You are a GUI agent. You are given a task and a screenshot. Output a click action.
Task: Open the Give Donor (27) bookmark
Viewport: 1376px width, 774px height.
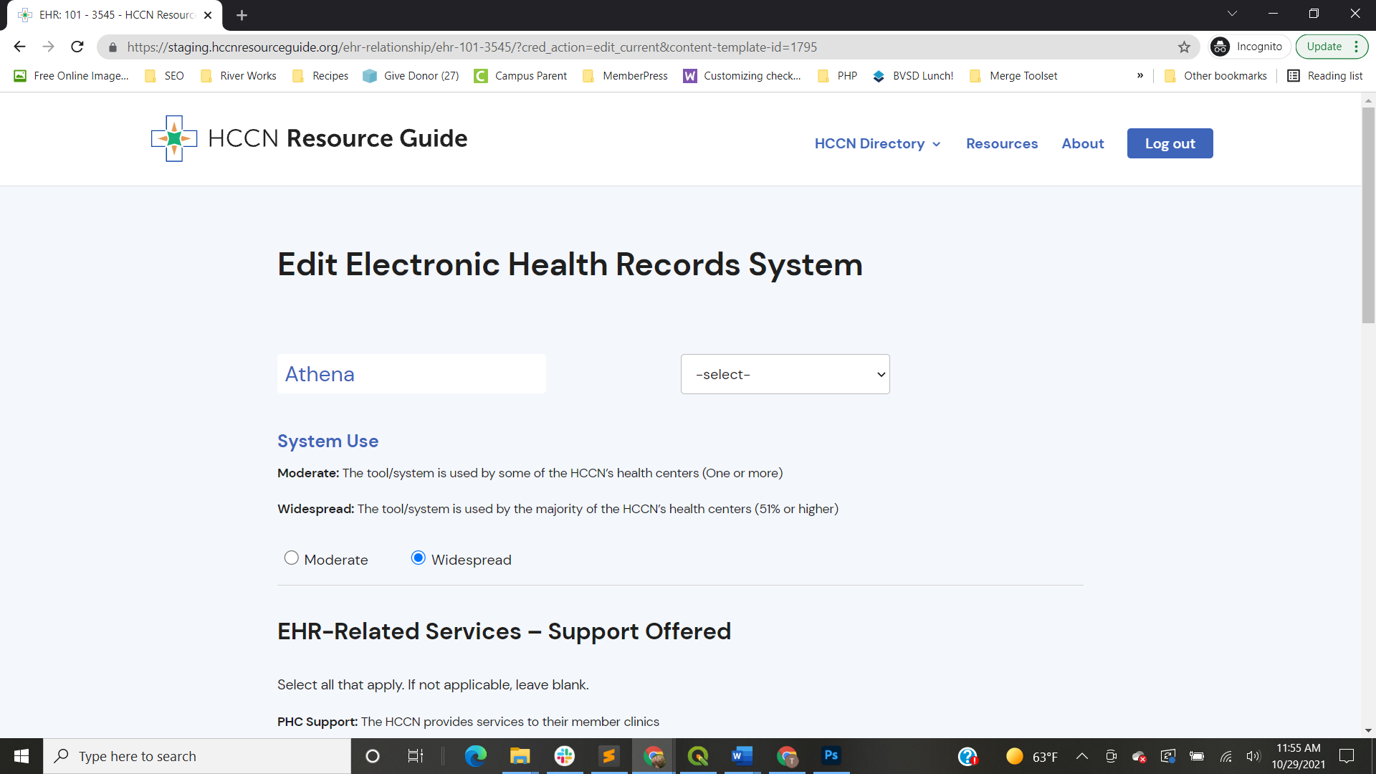411,76
